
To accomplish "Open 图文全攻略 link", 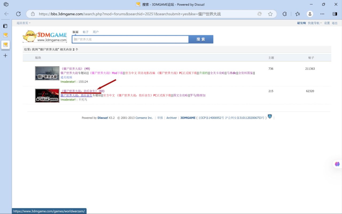I will 181,95.
